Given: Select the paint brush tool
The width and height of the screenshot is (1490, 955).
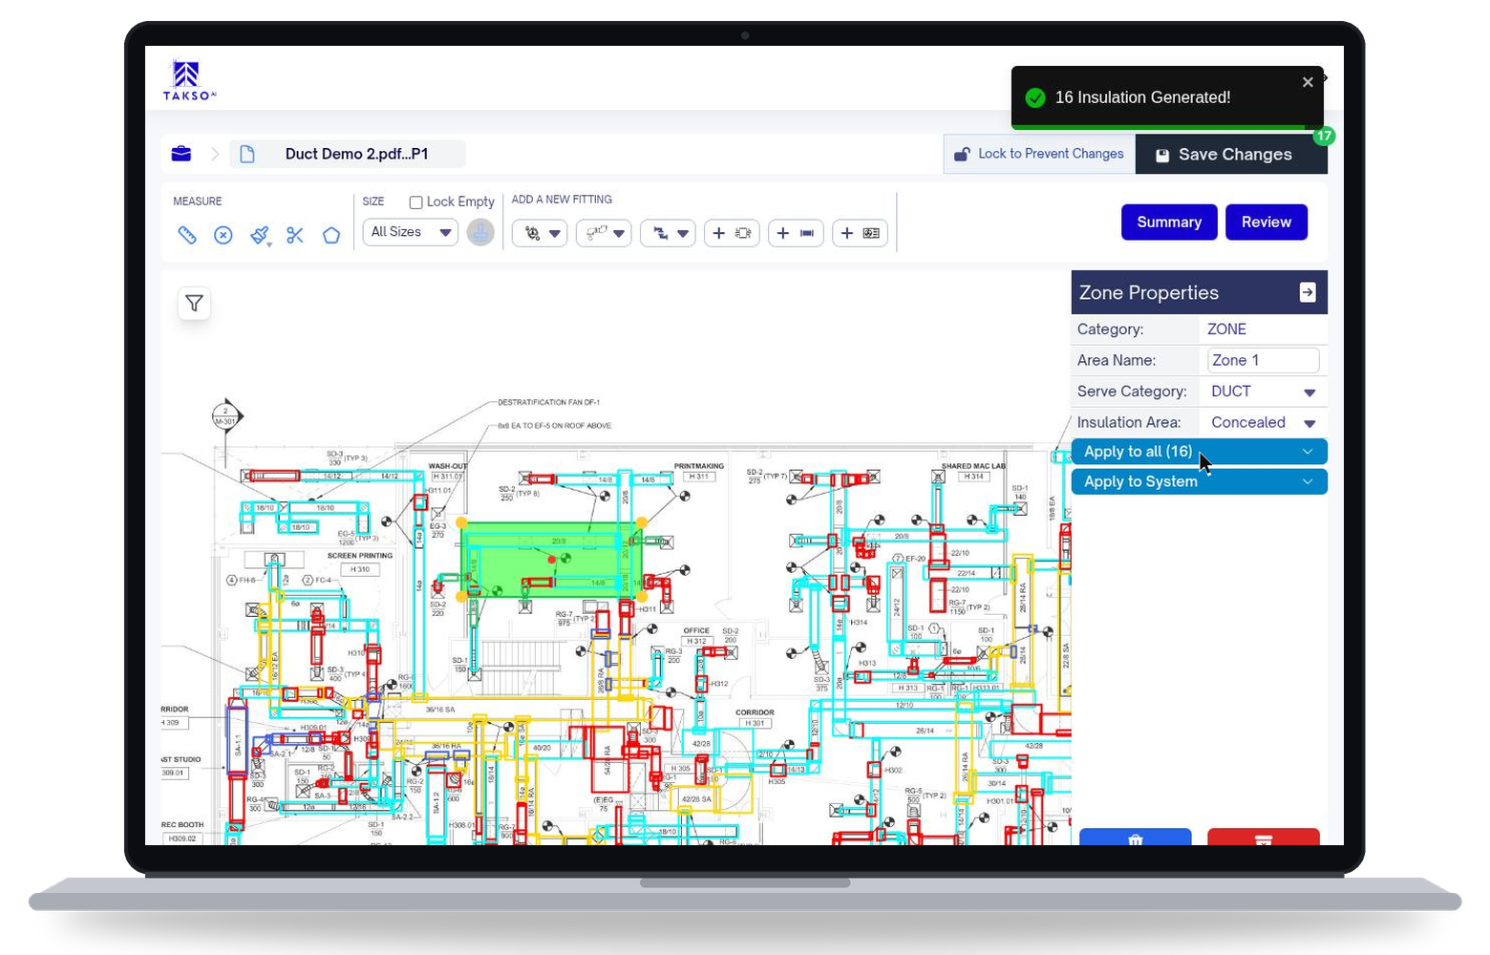Looking at the screenshot, I should [x=260, y=235].
